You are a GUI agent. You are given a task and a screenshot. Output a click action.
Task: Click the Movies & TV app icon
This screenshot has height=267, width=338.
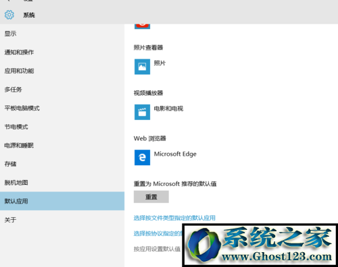coord(142,112)
